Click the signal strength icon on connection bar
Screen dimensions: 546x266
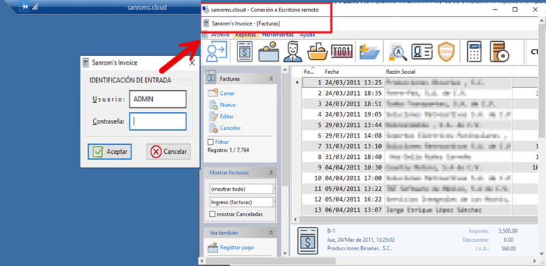(35, 6)
